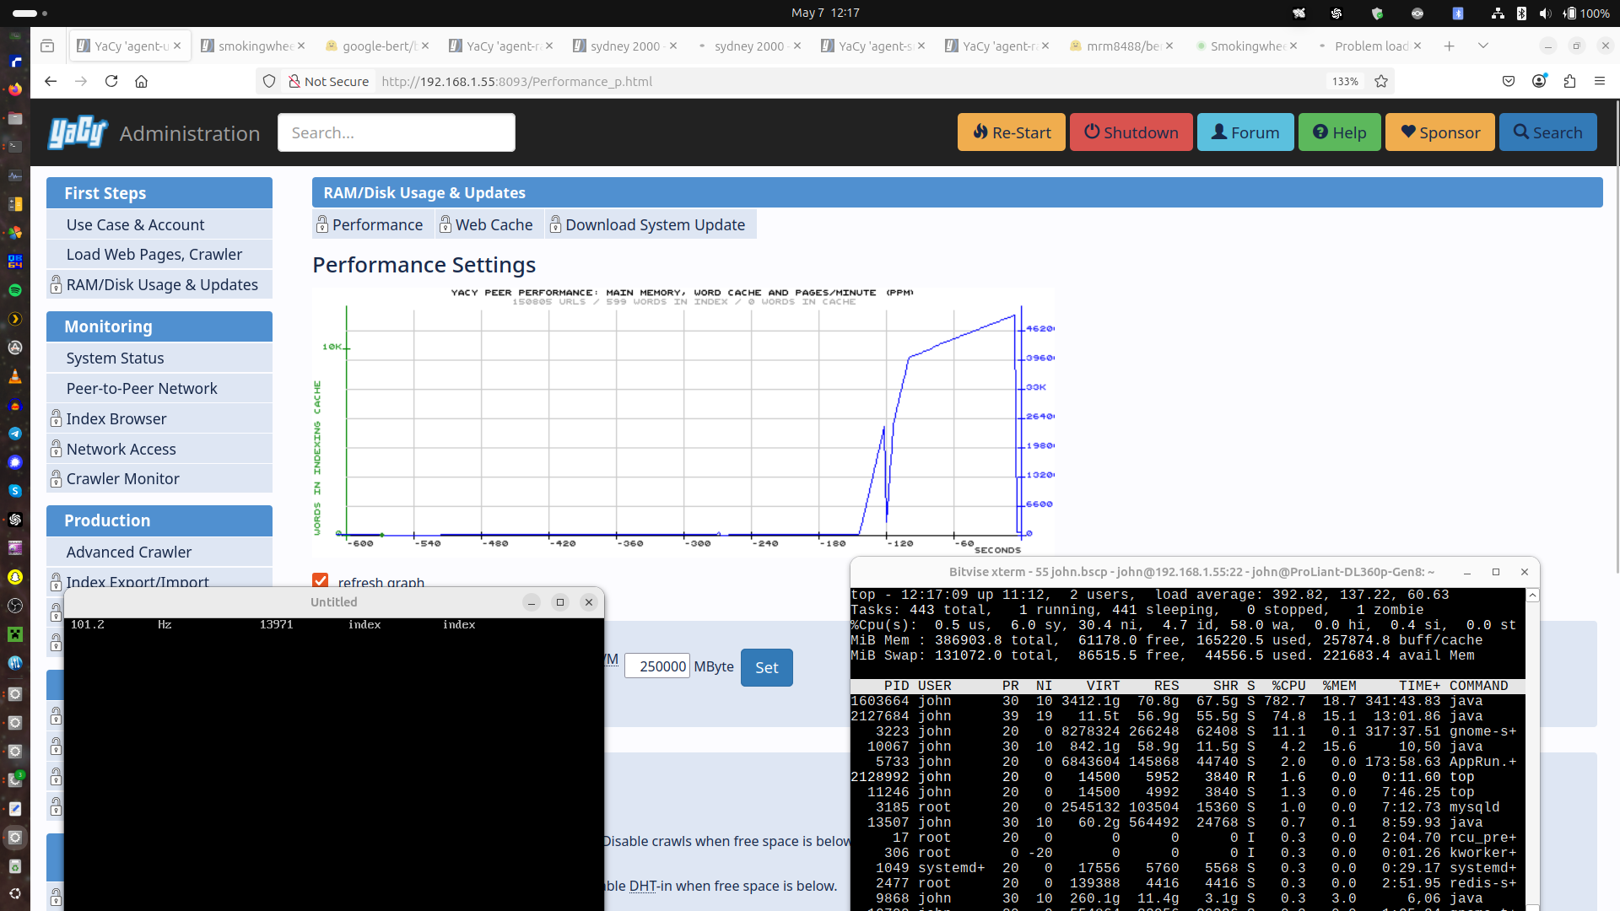Open the Bluetooth icon in top bar
The height and width of the screenshot is (911, 1620).
[x=1521, y=13]
